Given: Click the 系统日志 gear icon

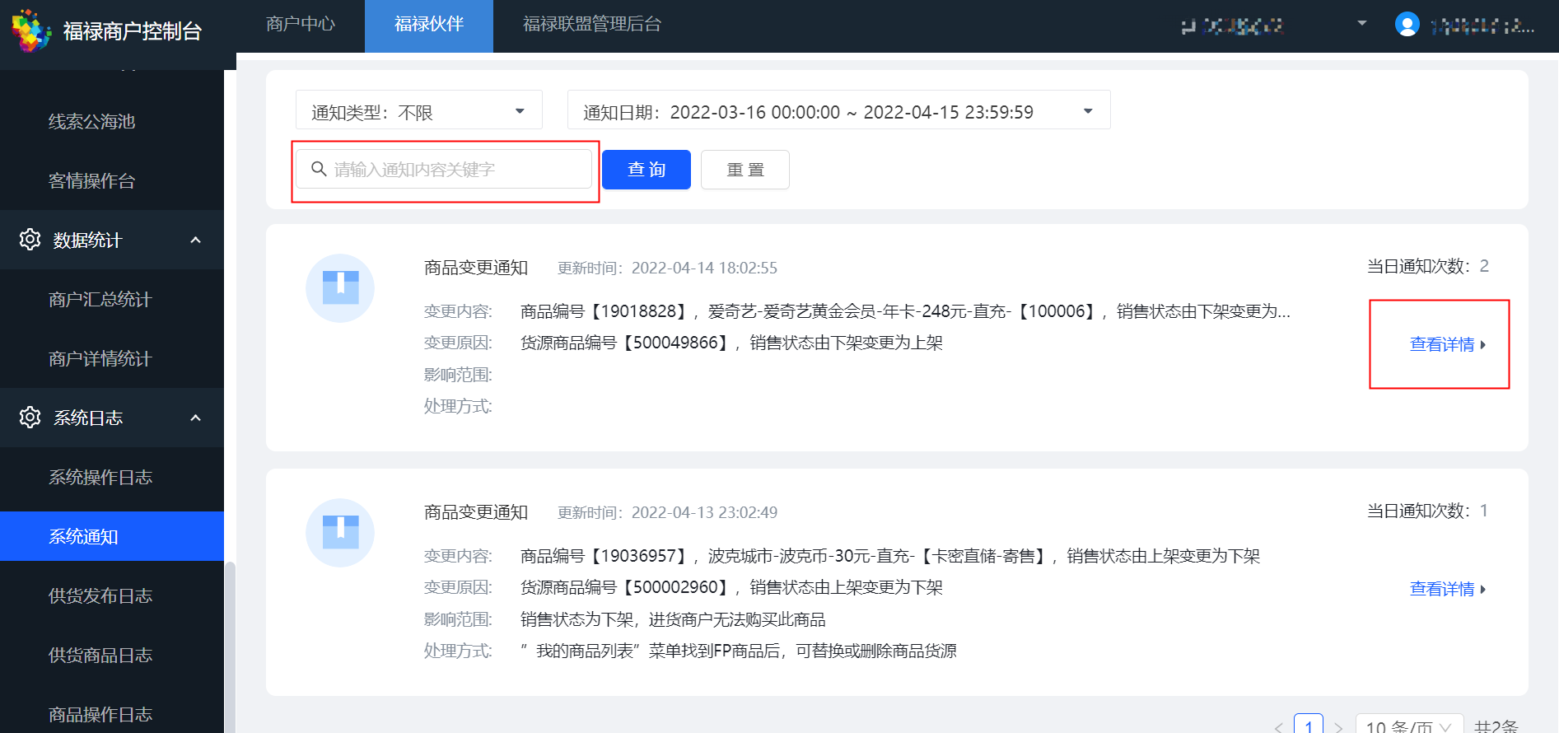Looking at the screenshot, I should 30,418.
